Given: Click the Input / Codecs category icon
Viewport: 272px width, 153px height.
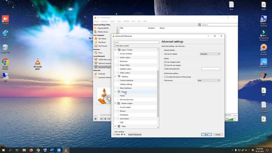Looking at the screenshot, I should [x=119, y=50].
